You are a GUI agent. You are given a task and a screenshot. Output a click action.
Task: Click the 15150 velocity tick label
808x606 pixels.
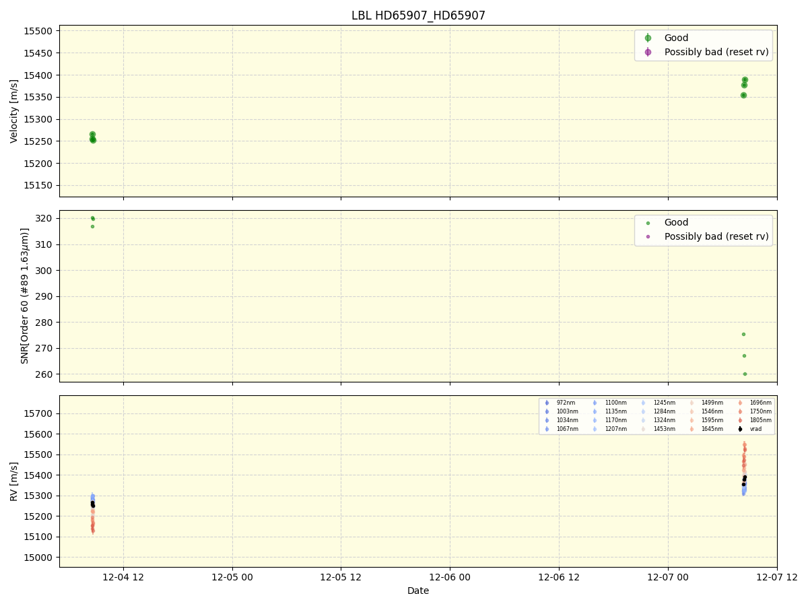click(38, 185)
